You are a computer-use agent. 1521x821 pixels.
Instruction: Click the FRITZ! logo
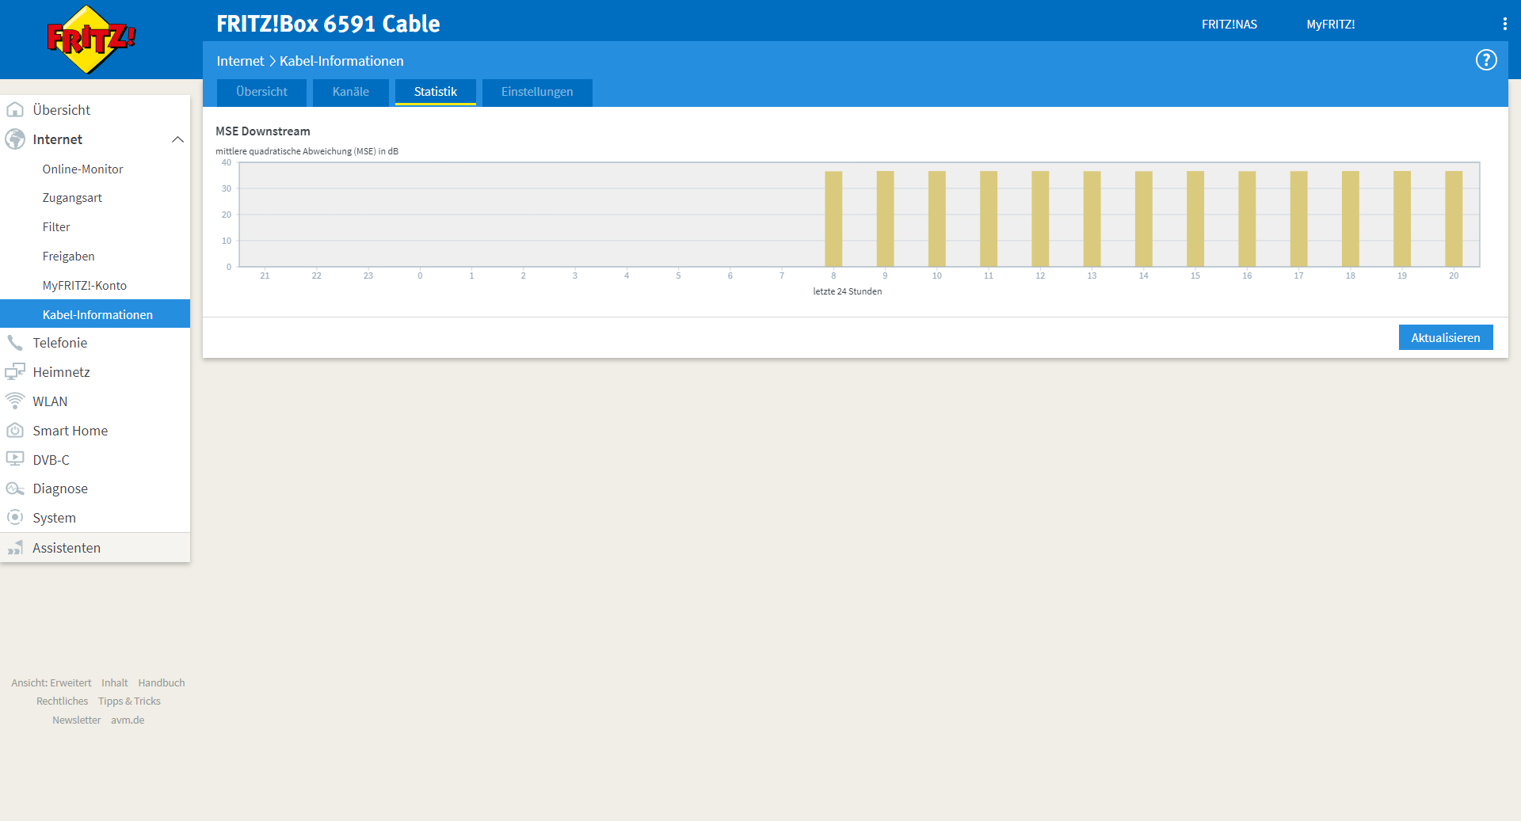[91, 39]
